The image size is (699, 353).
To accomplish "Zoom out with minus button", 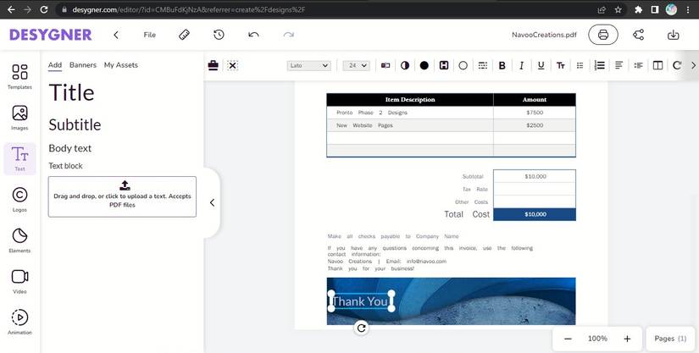I will coord(568,339).
